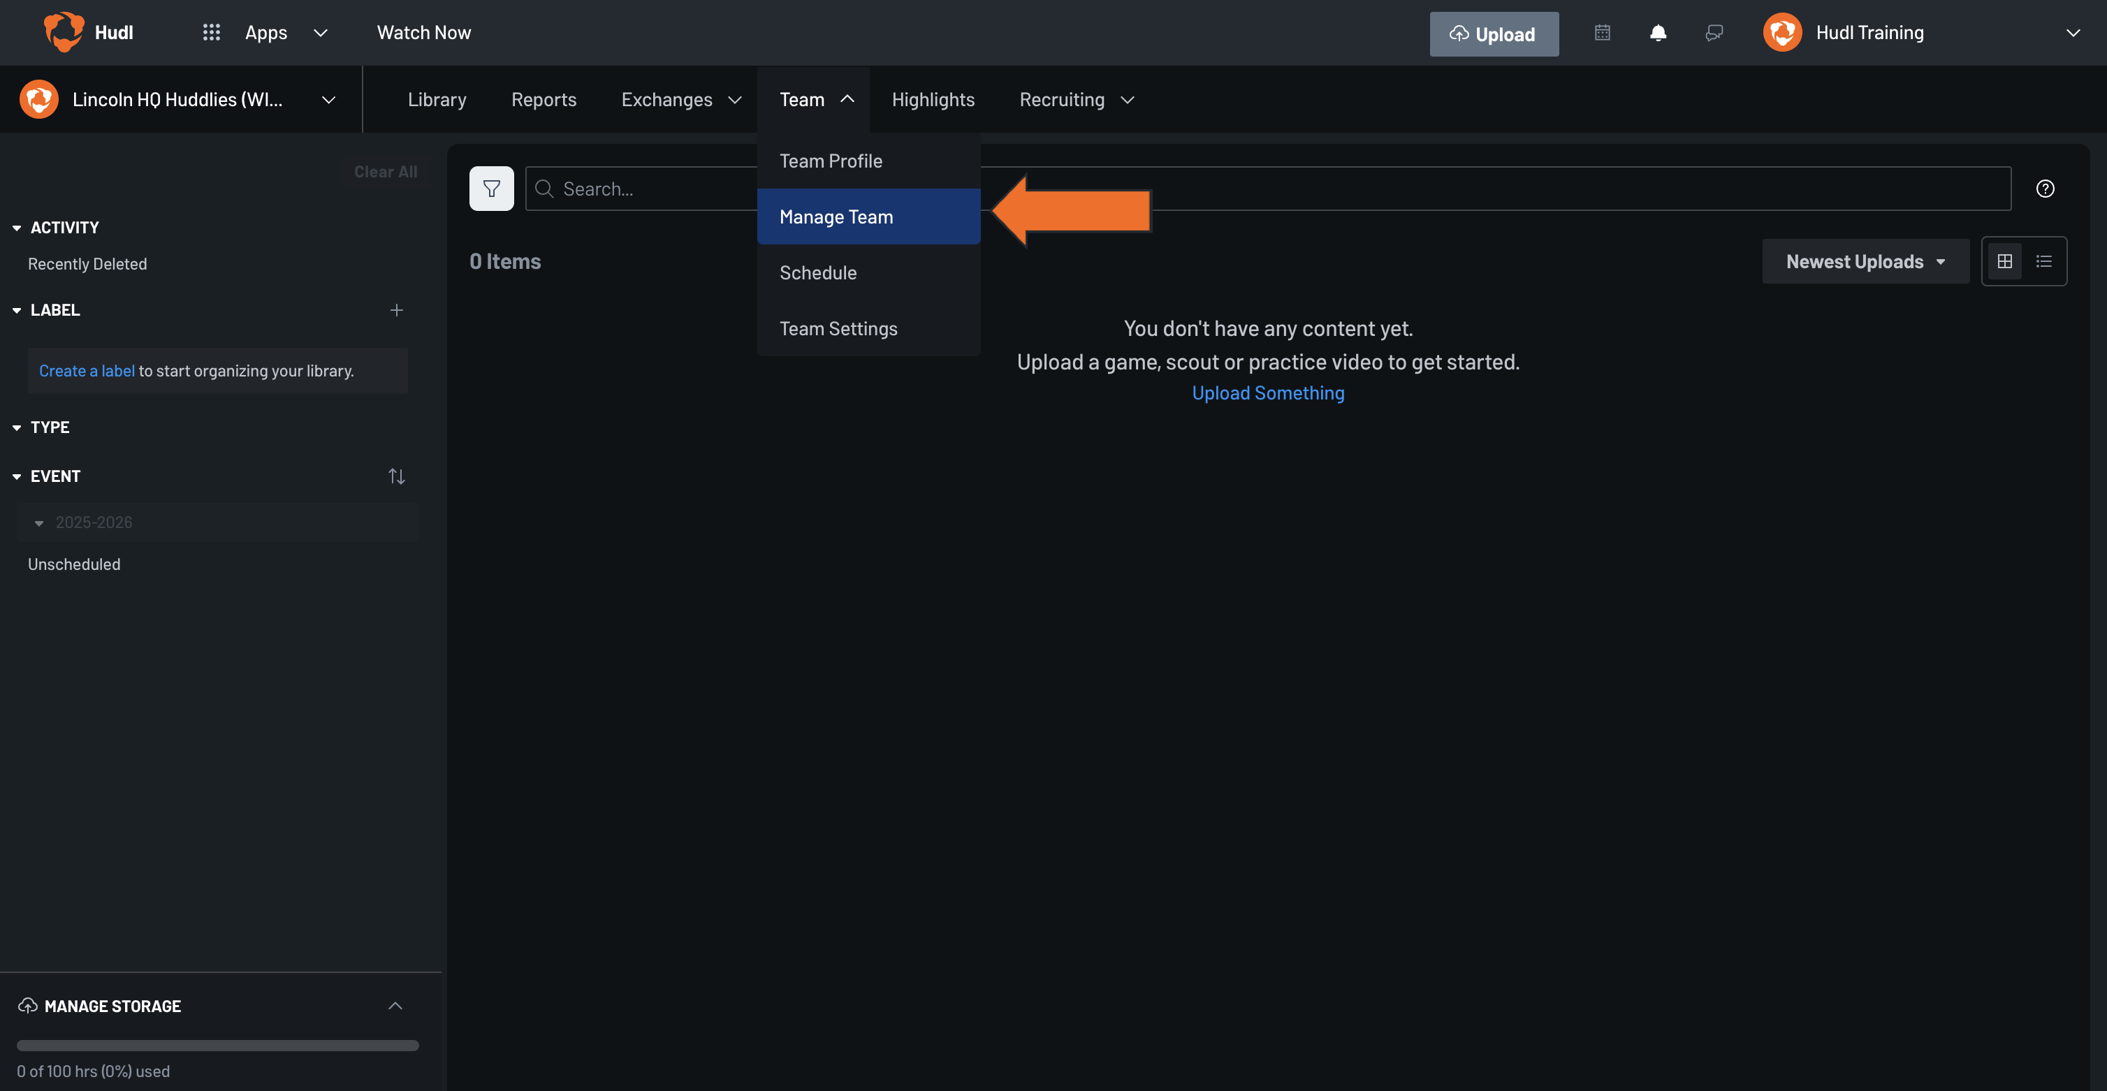Image resolution: width=2107 pixels, height=1091 pixels.
Task: Toggle event sort order arrows icon
Action: [397, 476]
